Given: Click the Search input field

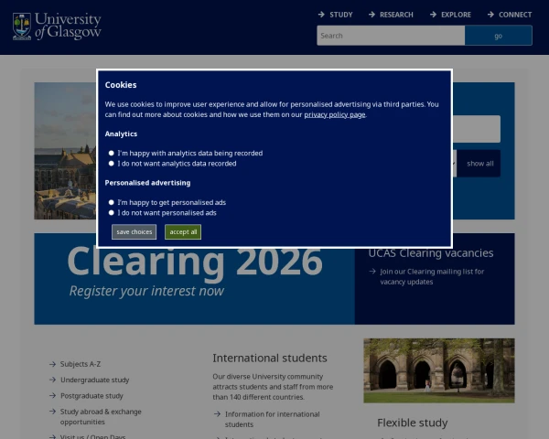Looking at the screenshot, I should click(x=391, y=36).
